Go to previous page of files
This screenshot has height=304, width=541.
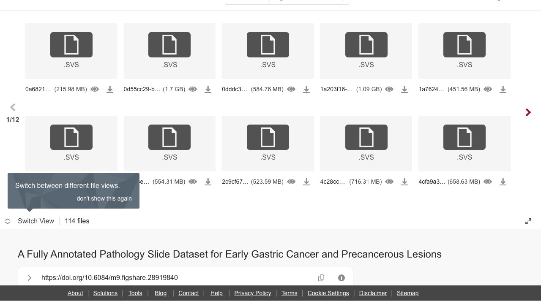click(13, 107)
